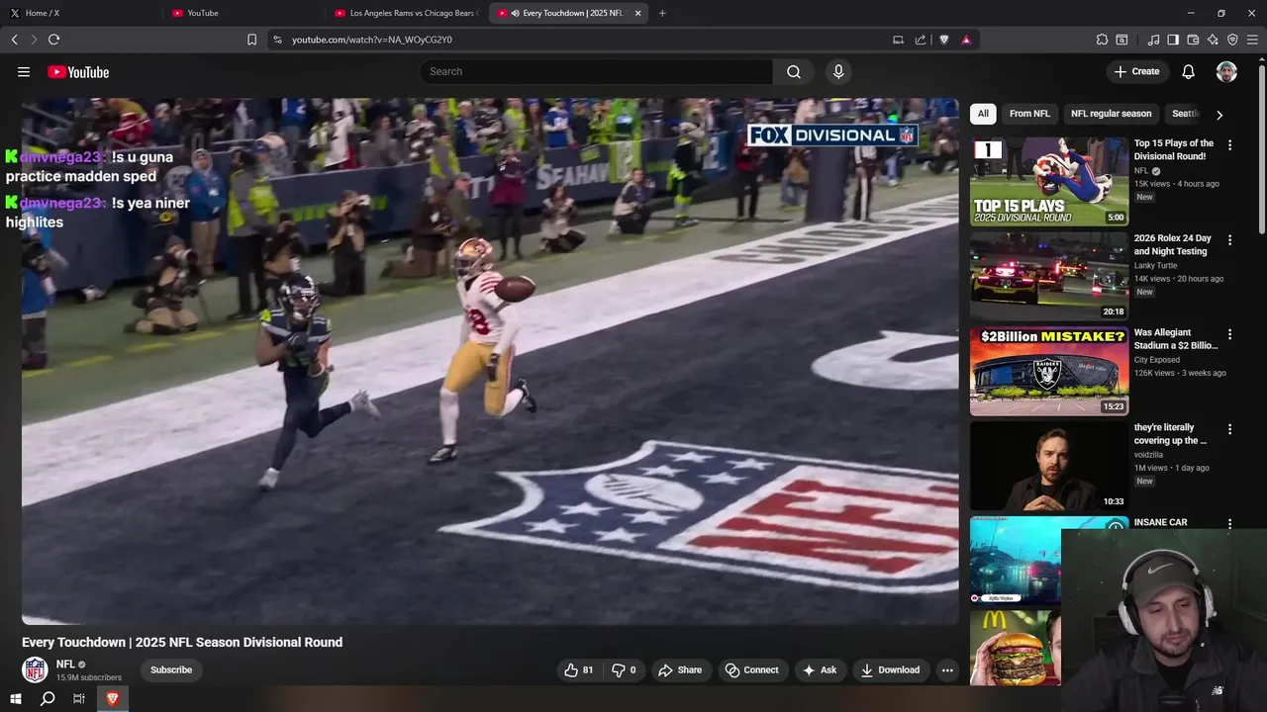Open YouTube notifications bell
Image resolution: width=1267 pixels, height=712 pixels.
[1189, 71]
